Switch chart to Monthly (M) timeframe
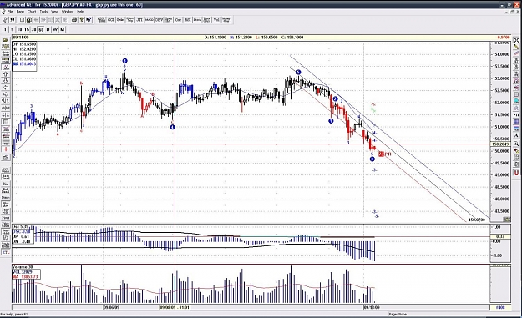The width and height of the screenshot is (522, 318). [x=63, y=29]
